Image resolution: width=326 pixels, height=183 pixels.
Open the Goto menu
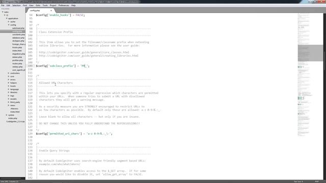pyautogui.click(x=38, y=6)
